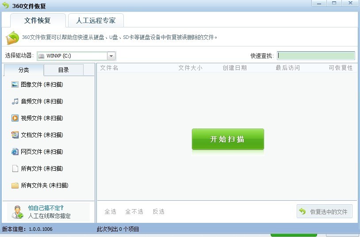Focus the 快速查找 search field

coord(316,56)
